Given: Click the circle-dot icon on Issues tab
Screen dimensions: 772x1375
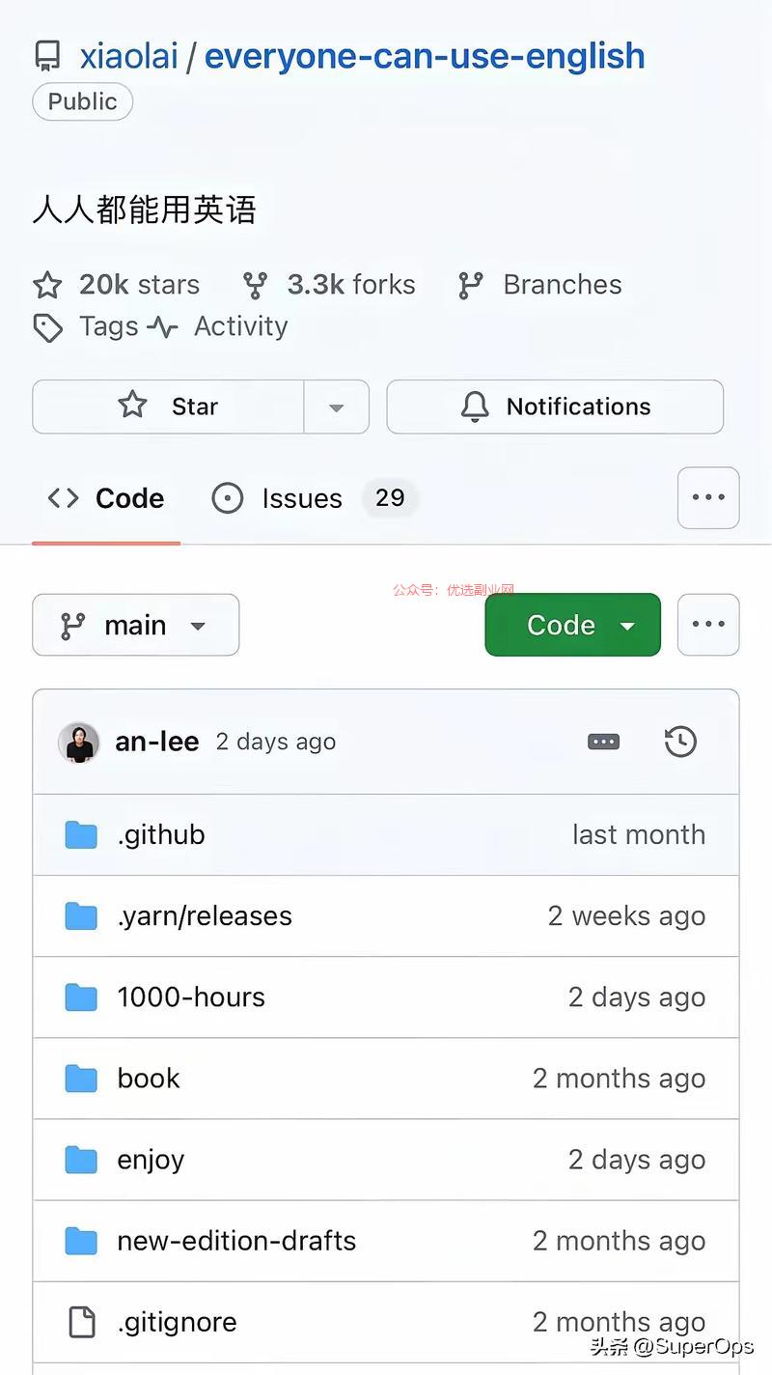Looking at the screenshot, I should 228,498.
